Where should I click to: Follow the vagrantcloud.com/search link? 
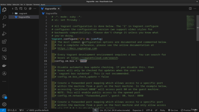[x=94, y=58]
